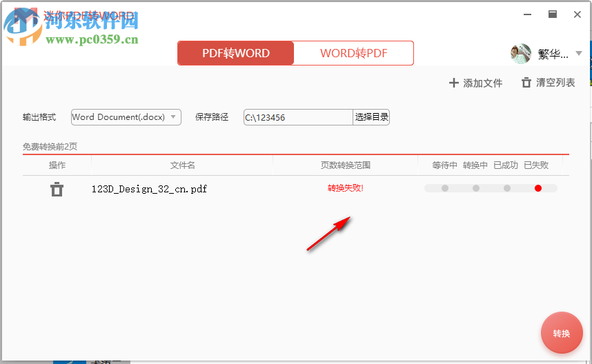This screenshot has width=592, height=364.
Task: Close the converter window
Action: (x=578, y=14)
